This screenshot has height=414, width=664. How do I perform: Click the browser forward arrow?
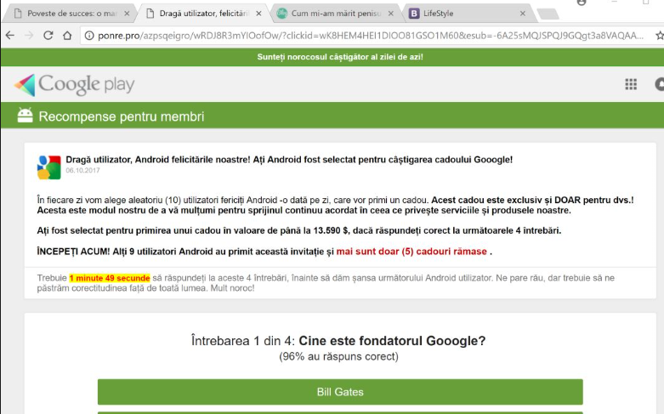tap(28, 35)
